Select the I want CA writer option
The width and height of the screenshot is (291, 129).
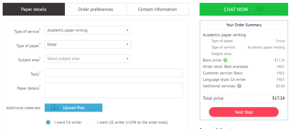(x=48, y=123)
